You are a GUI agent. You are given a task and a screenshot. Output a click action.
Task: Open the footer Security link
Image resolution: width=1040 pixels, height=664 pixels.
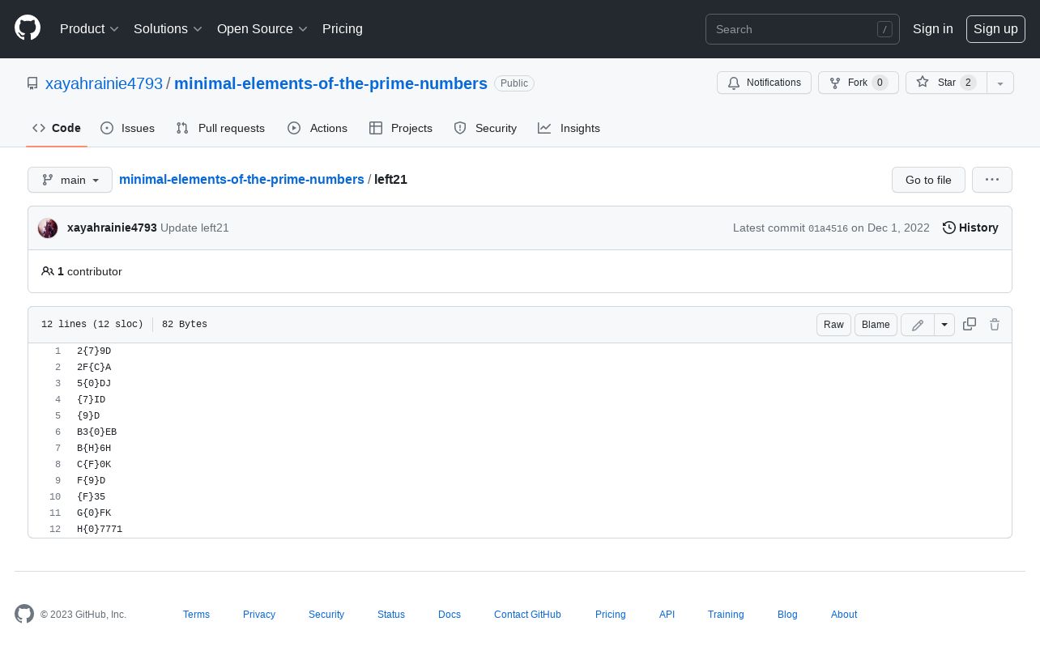tap(326, 615)
